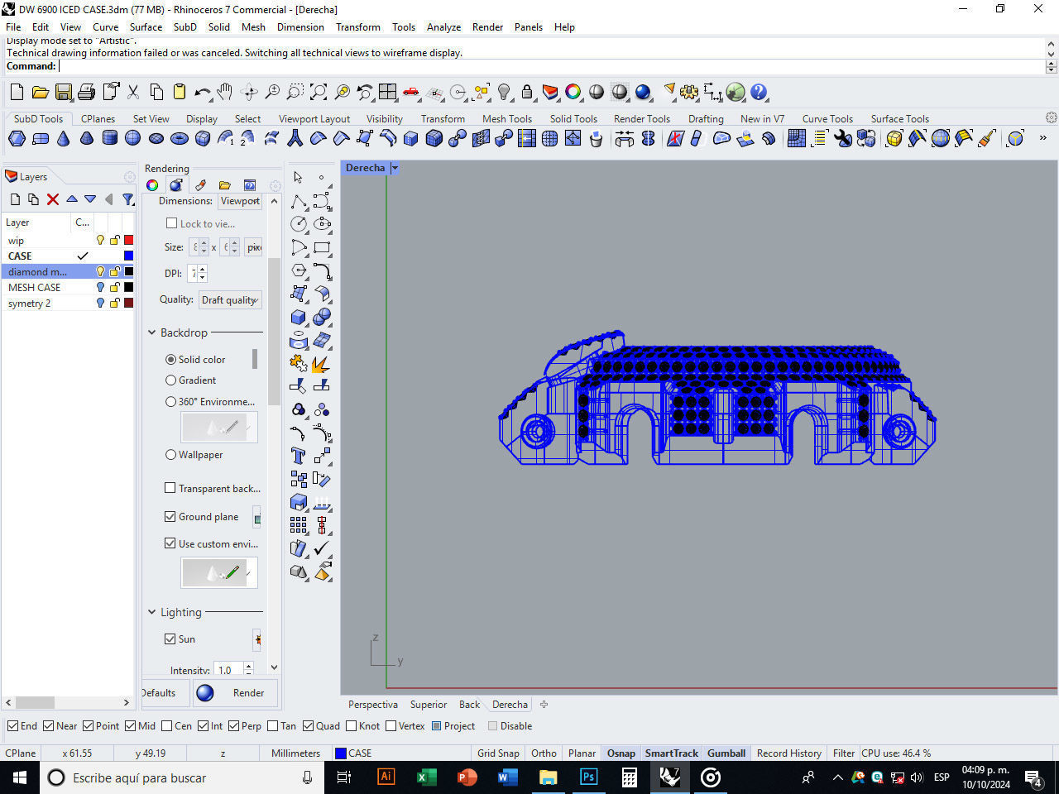Screen dimensions: 1059x794
Task: Open the Surface menu
Action: 146,26
